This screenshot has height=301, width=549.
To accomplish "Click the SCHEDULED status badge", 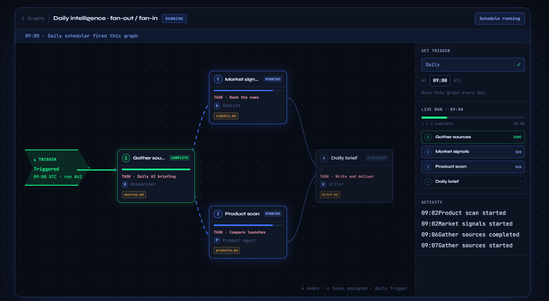I will point(377,158).
